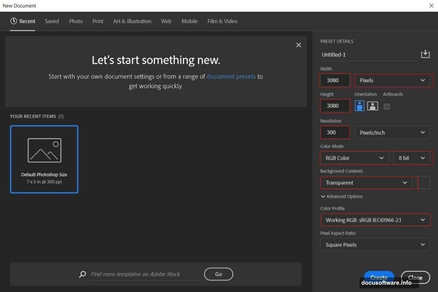Select Default Photoshop Size recent item
This screenshot has height=292, width=438.
44,159
